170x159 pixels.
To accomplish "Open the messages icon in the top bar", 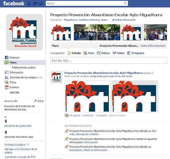I will 35,4.
